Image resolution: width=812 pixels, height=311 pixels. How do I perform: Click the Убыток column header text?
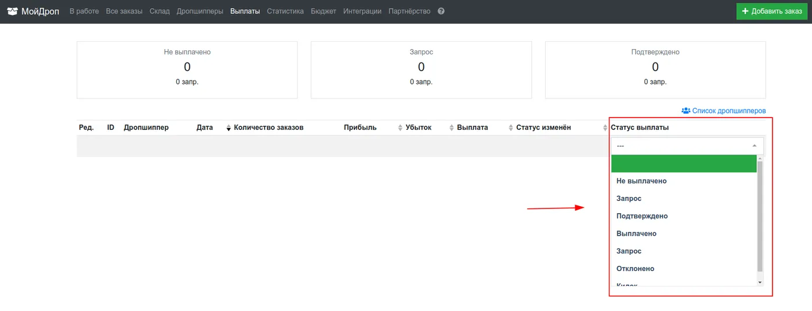419,127
